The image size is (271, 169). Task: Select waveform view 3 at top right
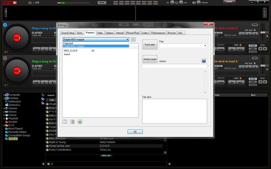(265, 16)
